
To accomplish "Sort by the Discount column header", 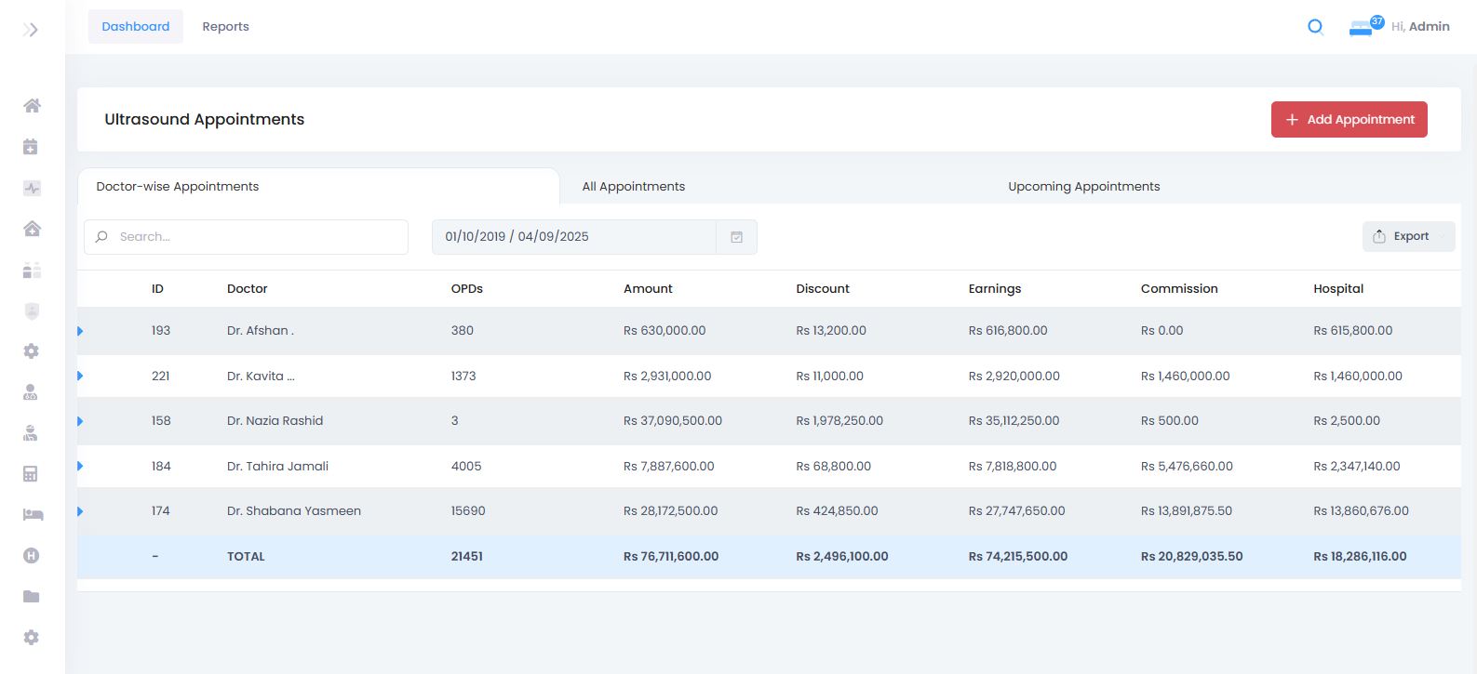I will 823,288.
